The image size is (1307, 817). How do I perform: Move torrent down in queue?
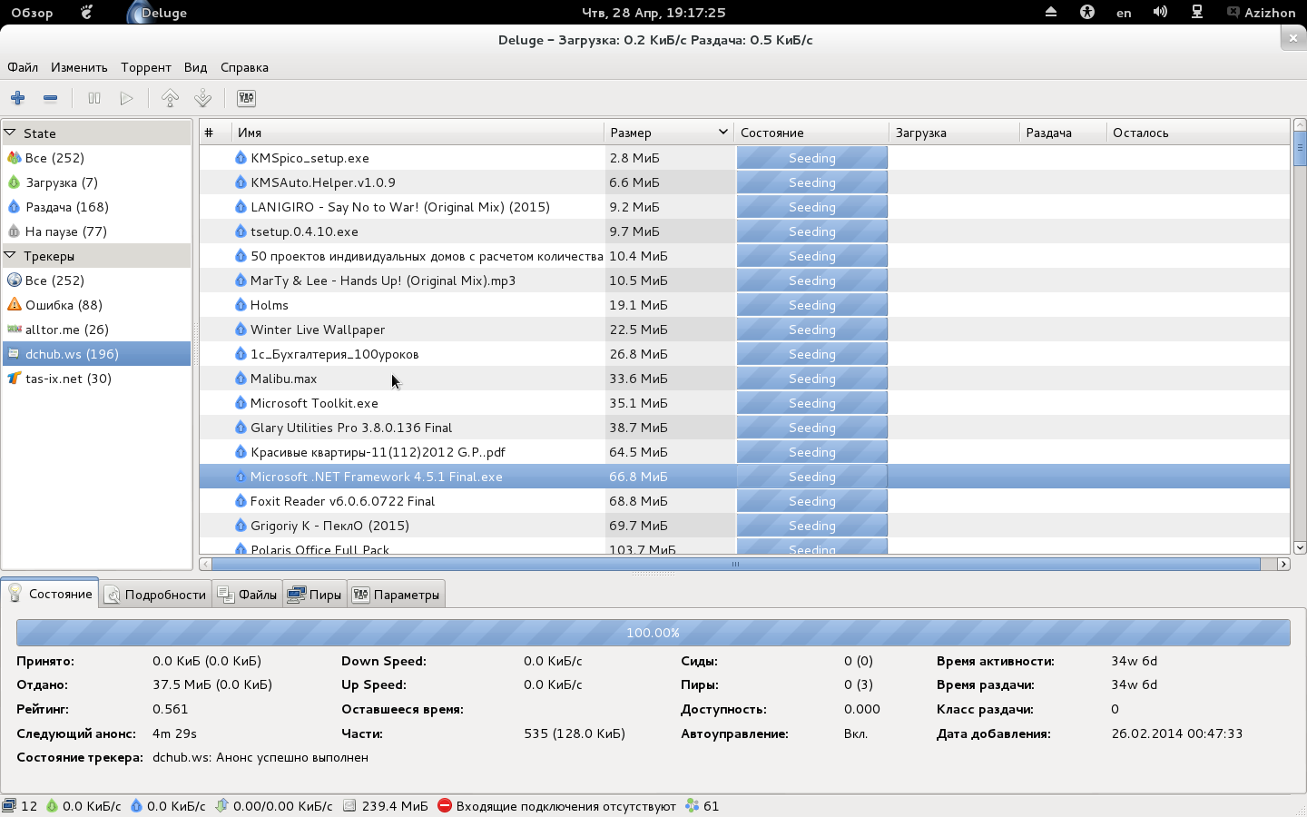pyautogui.click(x=203, y=98)
